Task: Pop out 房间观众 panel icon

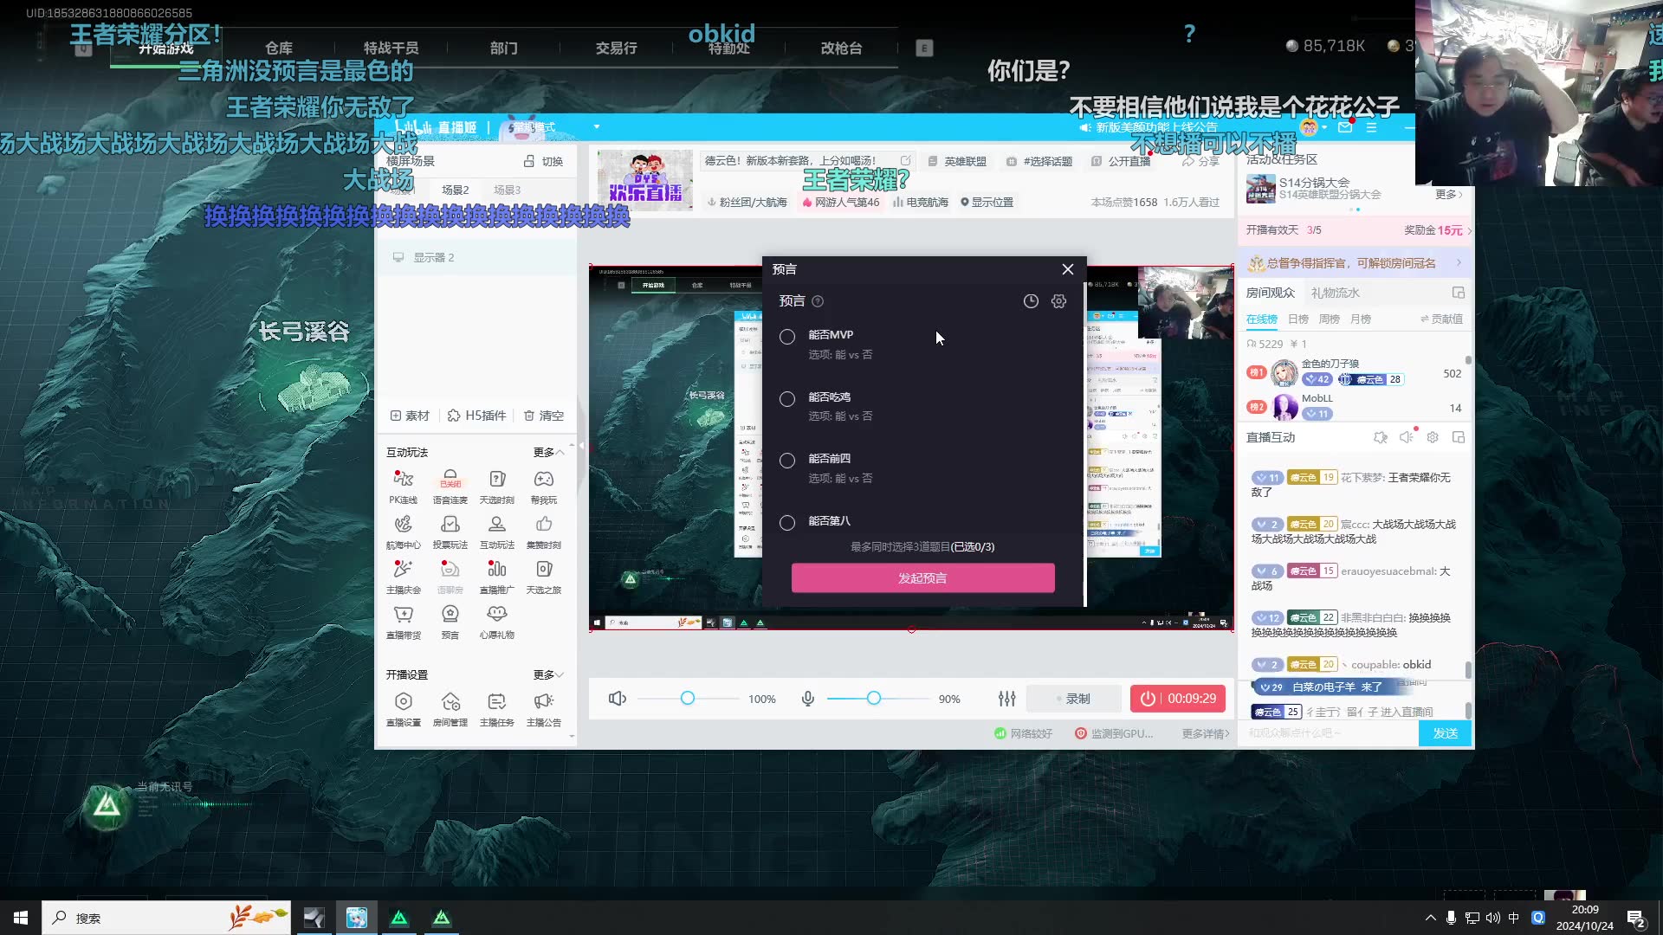Action: tap(1459, 293)
